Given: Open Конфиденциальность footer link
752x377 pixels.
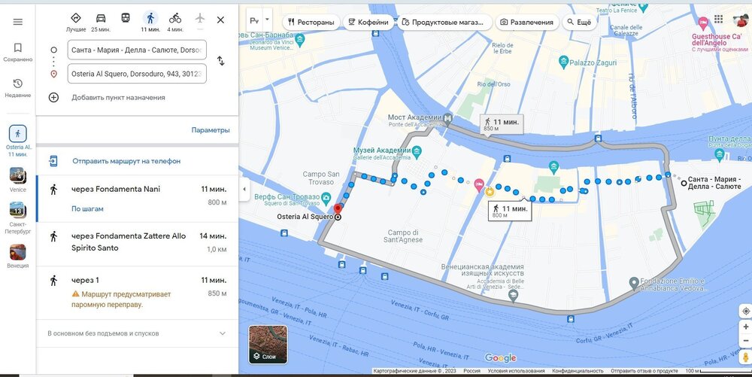Looking at the screenshot, I should click(578, 371).
